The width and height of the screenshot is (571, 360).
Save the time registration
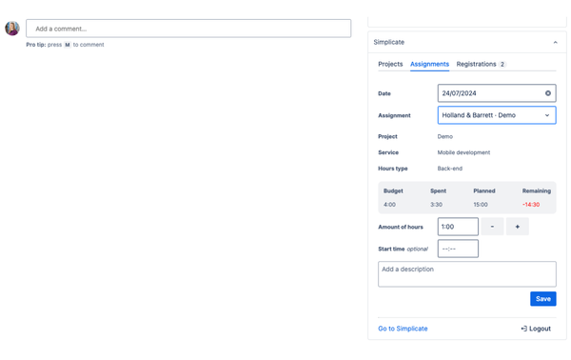click(x=543, y=299)
